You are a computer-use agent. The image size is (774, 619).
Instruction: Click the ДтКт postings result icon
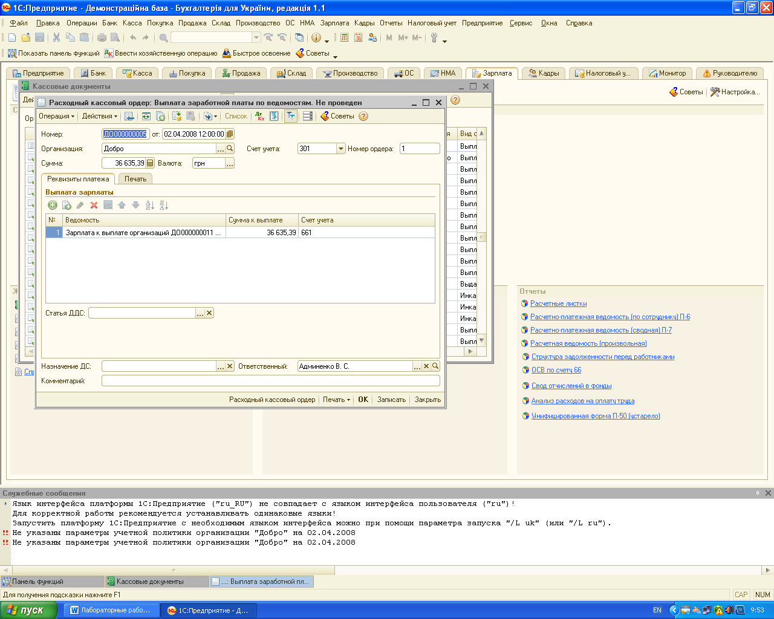(x=260, y=116)
